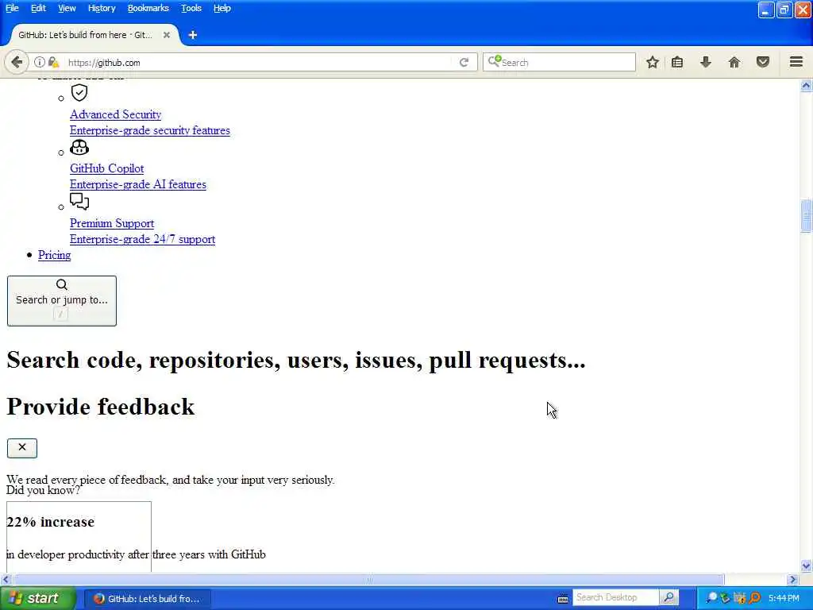Close the GitHub tab

point(167,35)
